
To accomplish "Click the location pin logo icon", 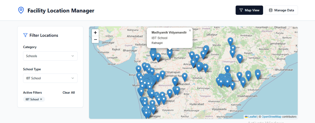I will pyautogui.click(x=21, y=10).
